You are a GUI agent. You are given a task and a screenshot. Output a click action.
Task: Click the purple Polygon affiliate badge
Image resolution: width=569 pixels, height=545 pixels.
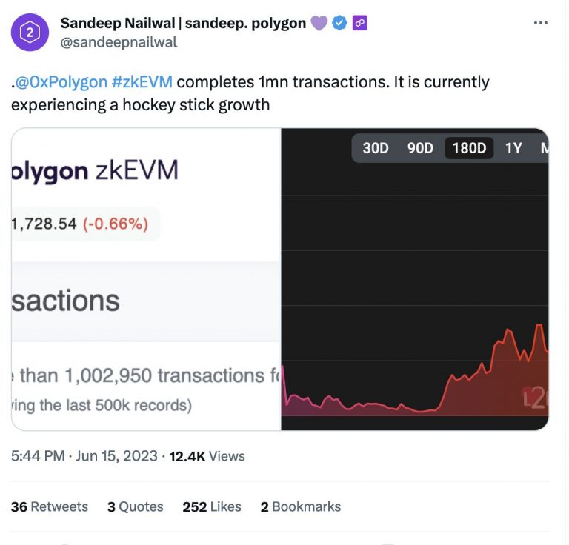[x=359, y=23]
